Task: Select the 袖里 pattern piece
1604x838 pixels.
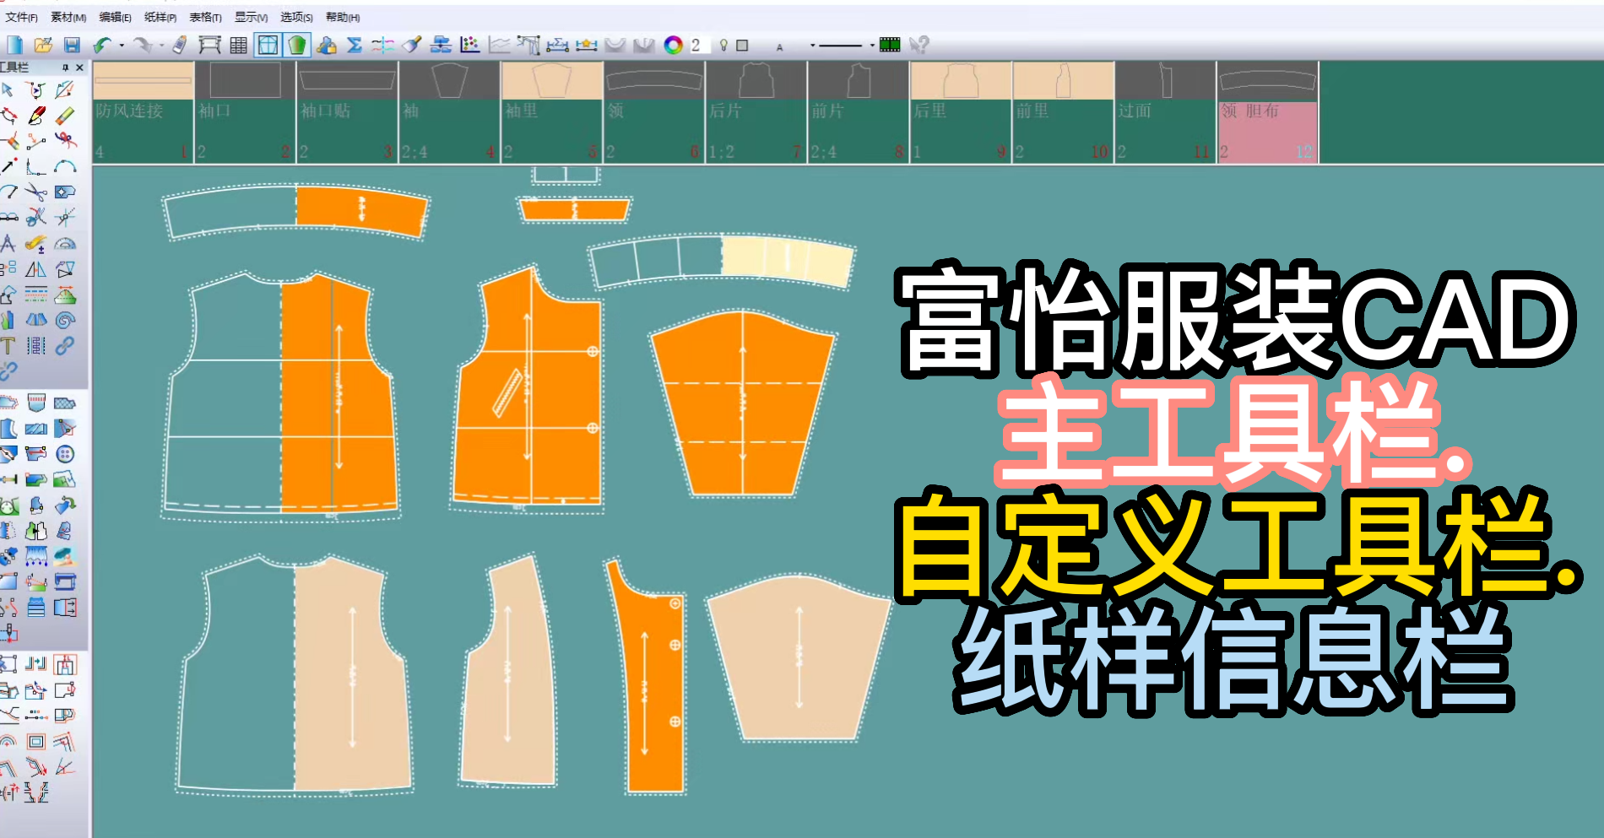Action: tap(552, 112)
